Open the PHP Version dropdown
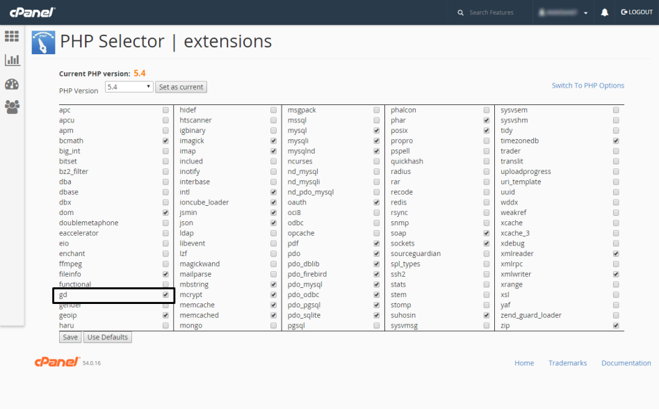This screenshot has height=409, width=659. [129, 86]
